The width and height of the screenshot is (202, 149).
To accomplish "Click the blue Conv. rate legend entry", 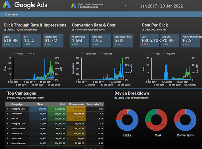I will 105,54.
